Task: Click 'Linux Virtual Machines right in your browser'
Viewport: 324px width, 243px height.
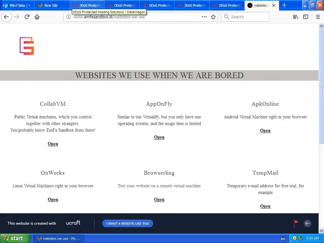Action: (53, 186)
